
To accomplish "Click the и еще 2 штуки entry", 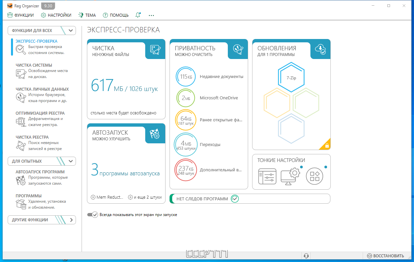I will tap(145, 197).
